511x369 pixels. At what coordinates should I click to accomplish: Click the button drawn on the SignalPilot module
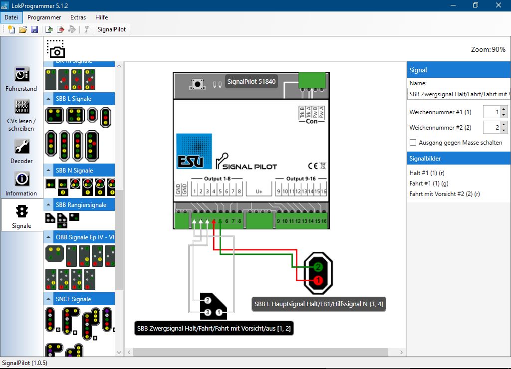pyautogui.click(x=197, y=84)
